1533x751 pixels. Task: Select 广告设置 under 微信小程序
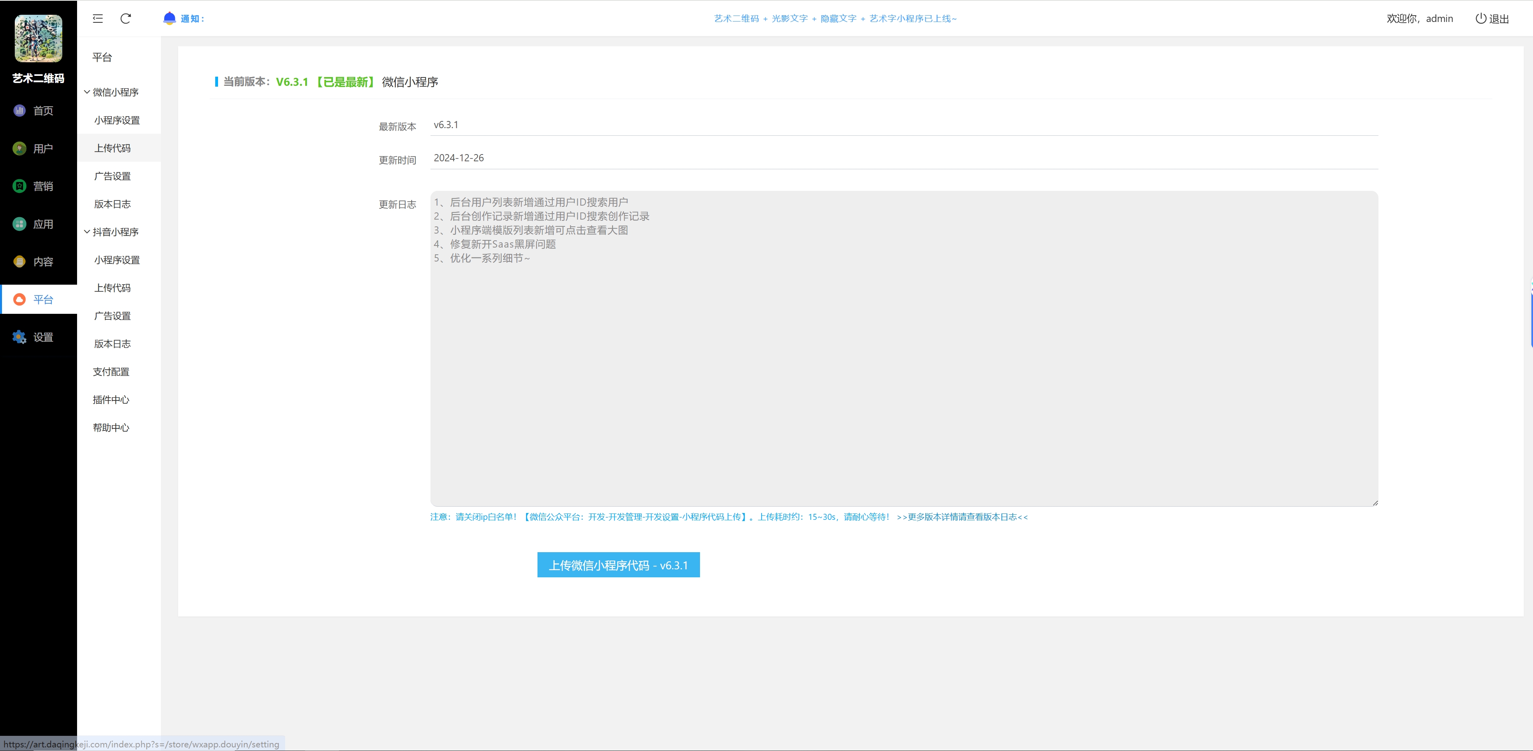coord(113,176)
